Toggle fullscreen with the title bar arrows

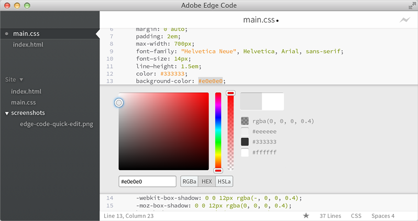pyautogui.click(x=411, y=5)
